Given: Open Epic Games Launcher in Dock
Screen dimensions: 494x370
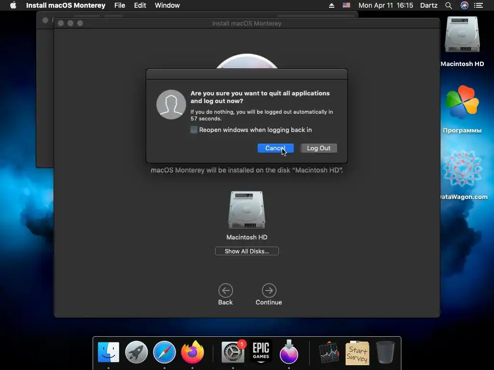Looking at the screenshot, I should (x=261, y=352).
